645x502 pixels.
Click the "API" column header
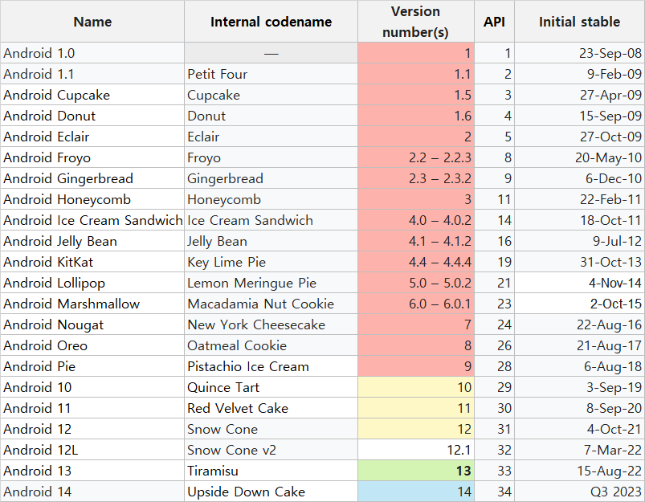pos(495,22)
